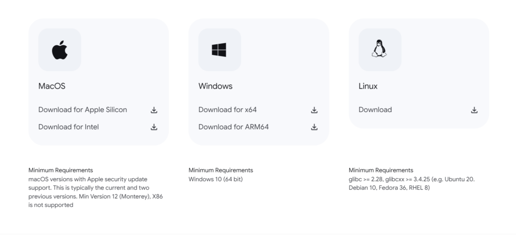Hit the download arrow icon beside x64
516x240 pixels.
314,110
